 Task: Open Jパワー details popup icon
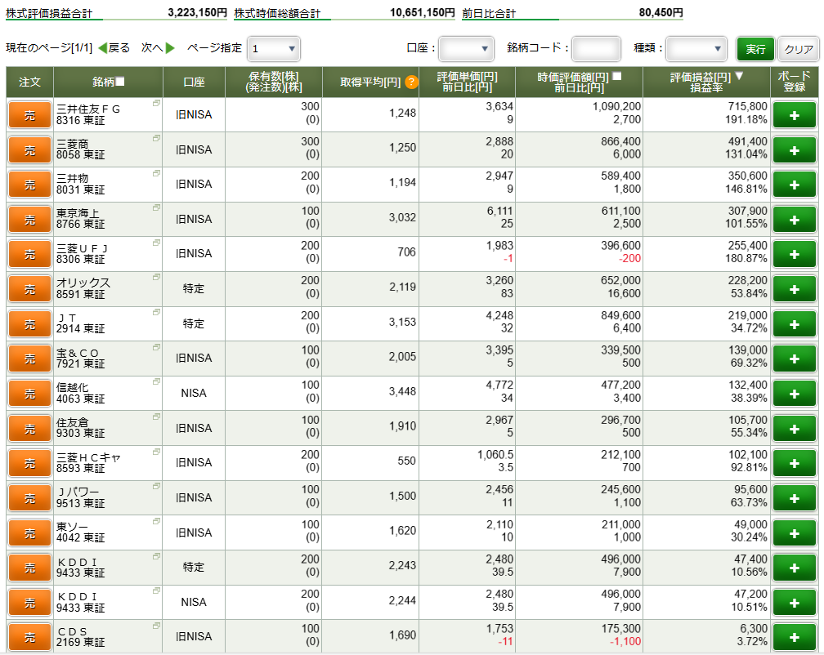pyautogui.click(x=156, y=487)
